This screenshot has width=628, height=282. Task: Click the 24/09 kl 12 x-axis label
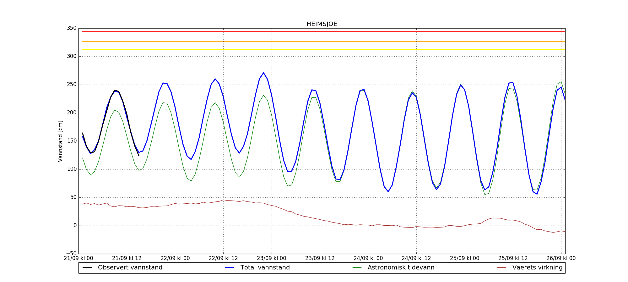click(416, 258)
